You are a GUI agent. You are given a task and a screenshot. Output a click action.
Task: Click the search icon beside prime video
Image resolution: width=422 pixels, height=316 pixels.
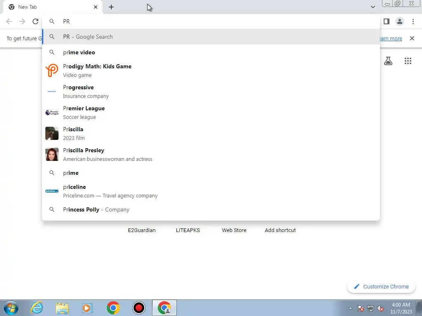coord(52,52)
